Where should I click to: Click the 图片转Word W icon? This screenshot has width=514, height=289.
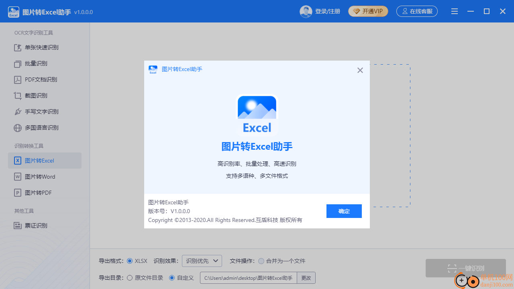pos(18,177)
